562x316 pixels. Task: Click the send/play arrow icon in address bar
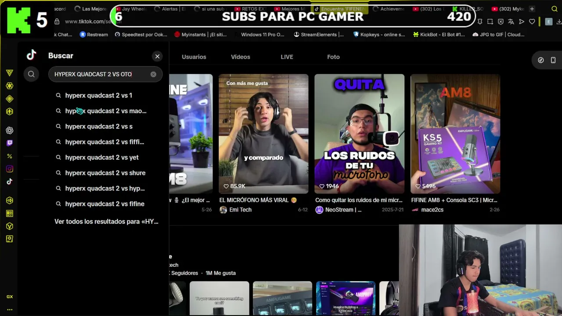(522, 22)
